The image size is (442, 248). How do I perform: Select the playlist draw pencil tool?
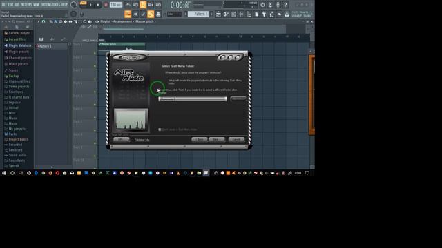(x=51, y=21)
